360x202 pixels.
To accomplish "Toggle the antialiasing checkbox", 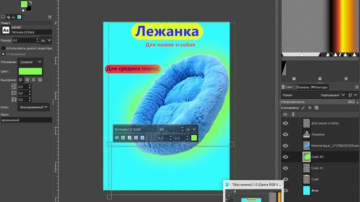I will (x=3, y=54).
